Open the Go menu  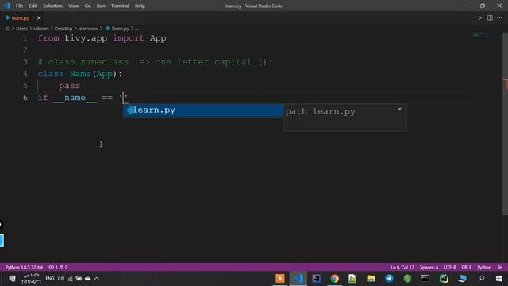[87, 6]
